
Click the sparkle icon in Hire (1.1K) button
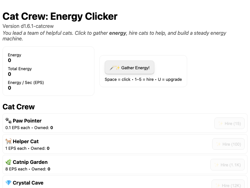coord(216,165)
